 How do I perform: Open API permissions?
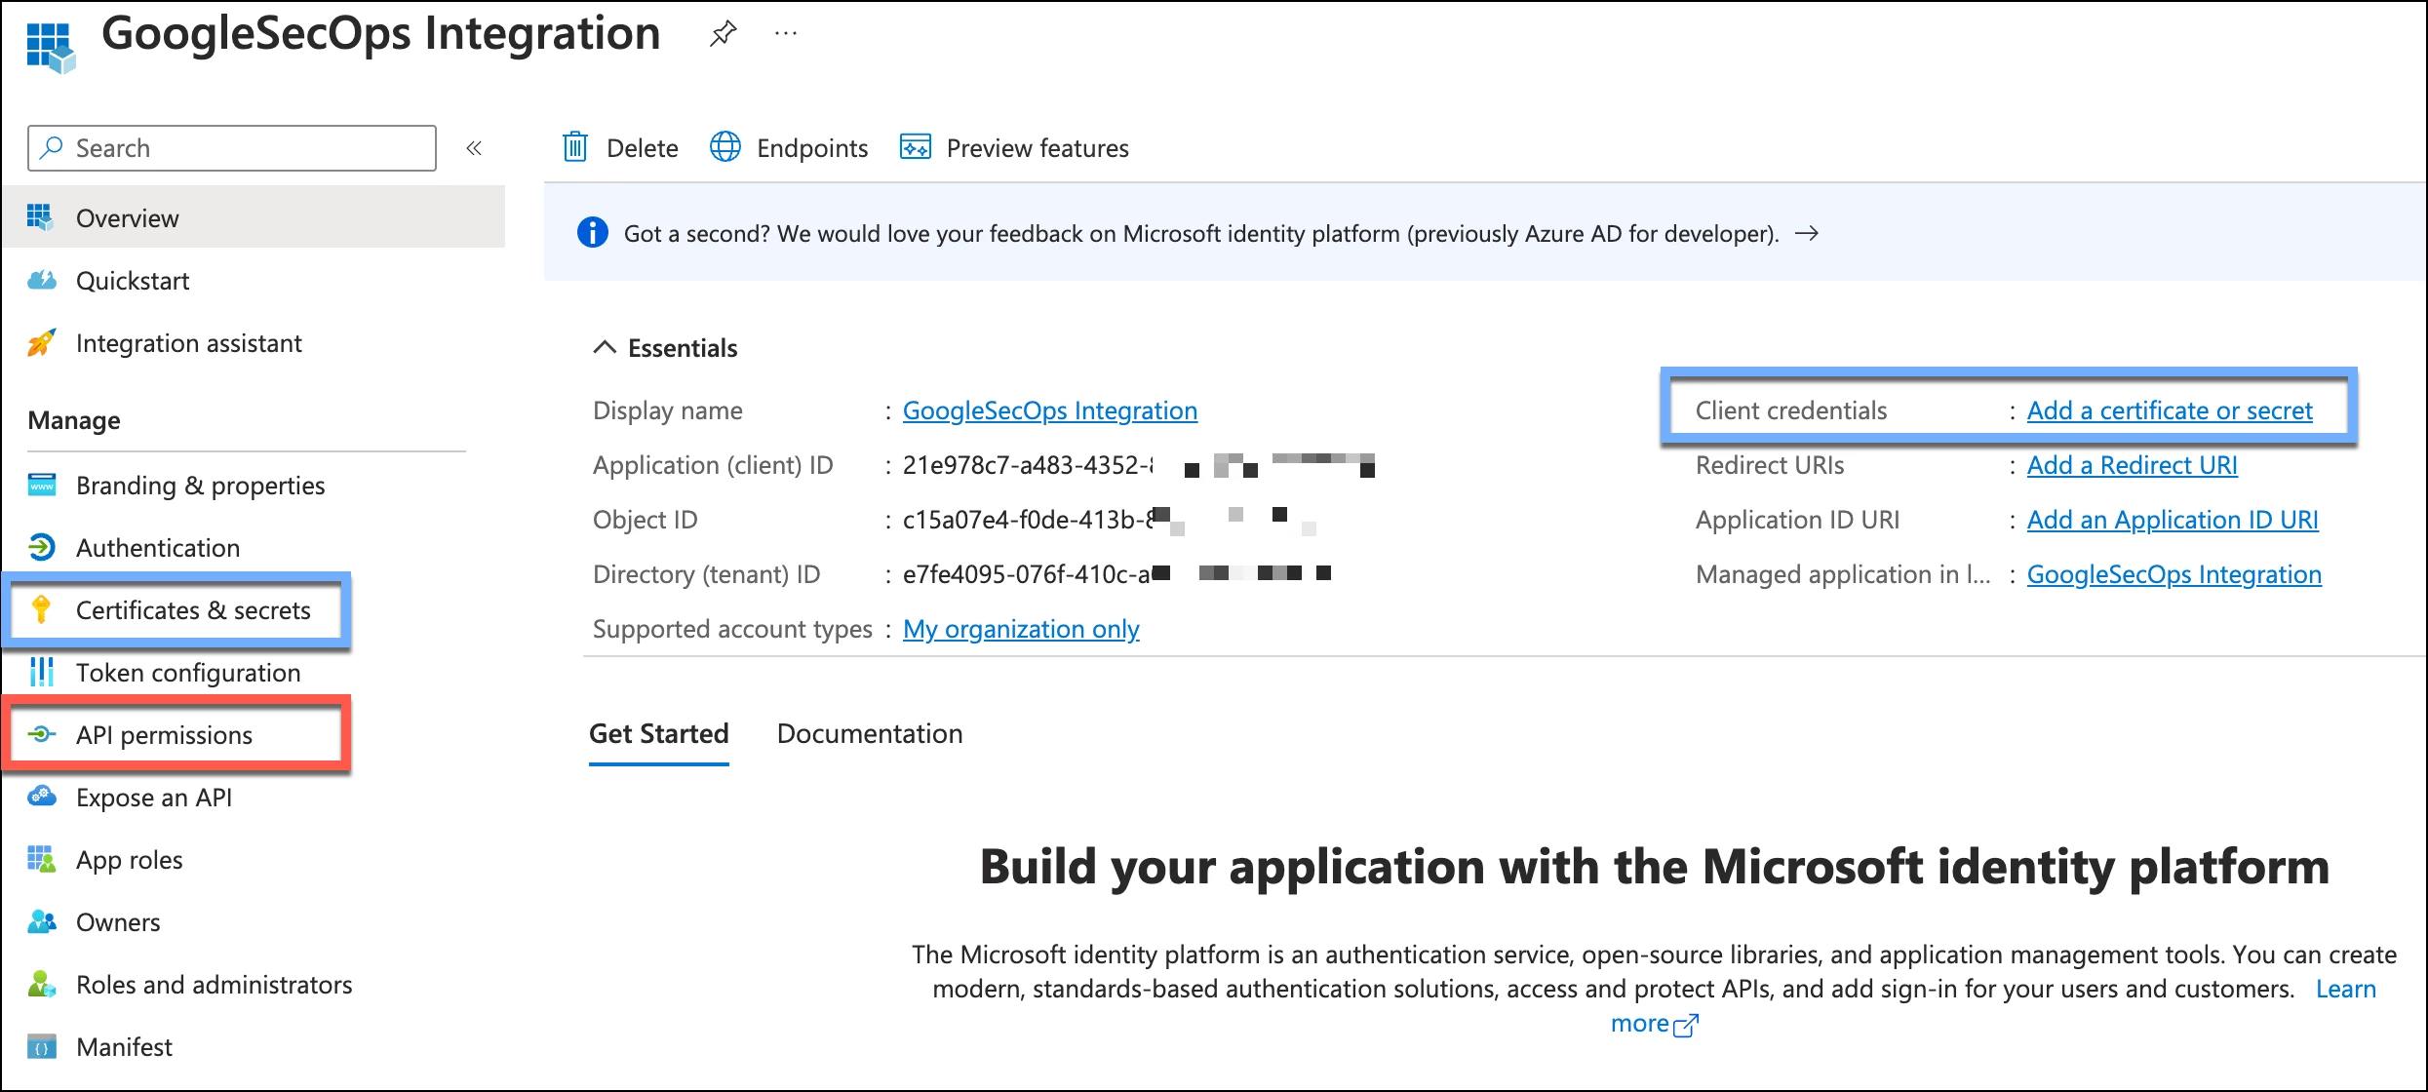[x=164, y=735]
